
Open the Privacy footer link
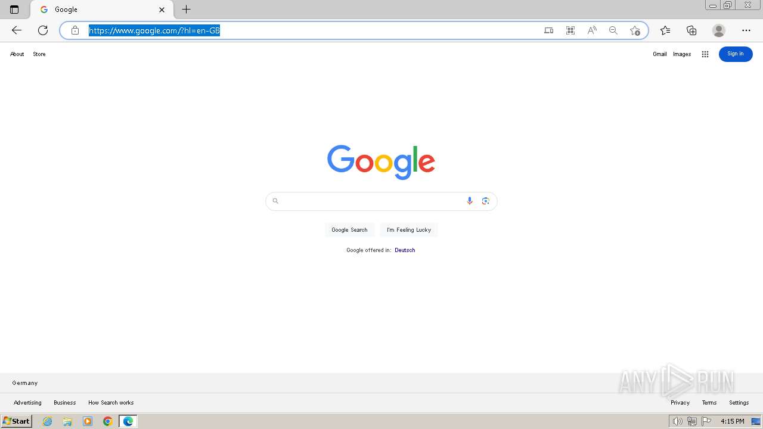click(x=680, y=403)
